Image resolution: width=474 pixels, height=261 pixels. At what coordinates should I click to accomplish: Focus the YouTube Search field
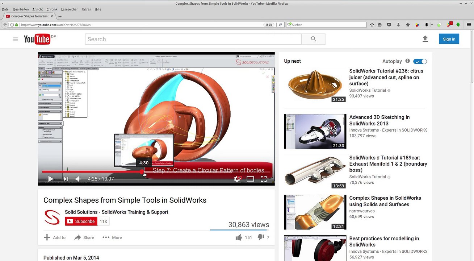coord(193,39)
